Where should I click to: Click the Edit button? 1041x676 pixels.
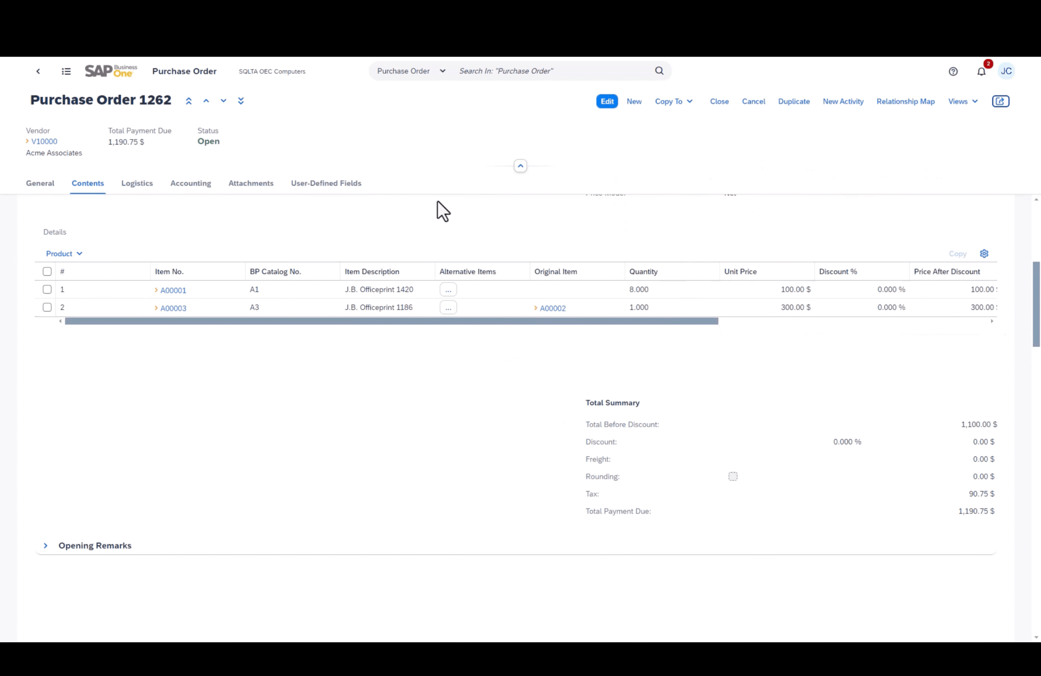pos(607,102)
